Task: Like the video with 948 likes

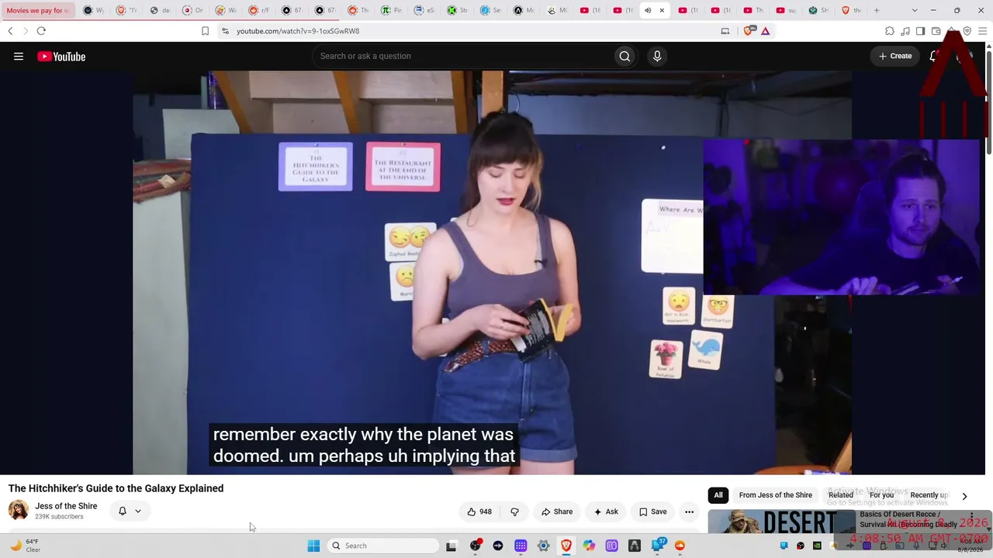Action: [x=479, y=511]
